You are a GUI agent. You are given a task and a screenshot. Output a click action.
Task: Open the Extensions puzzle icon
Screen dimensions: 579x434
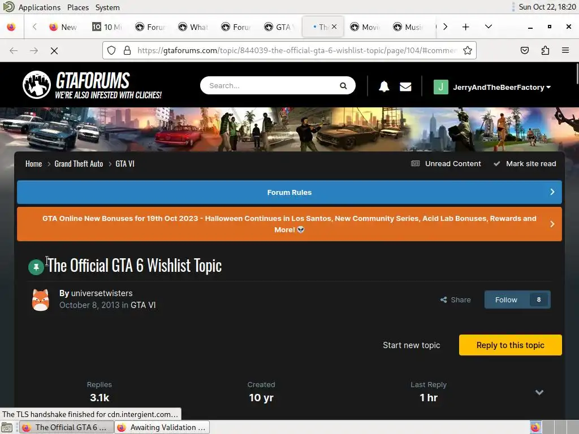[545, 50]
